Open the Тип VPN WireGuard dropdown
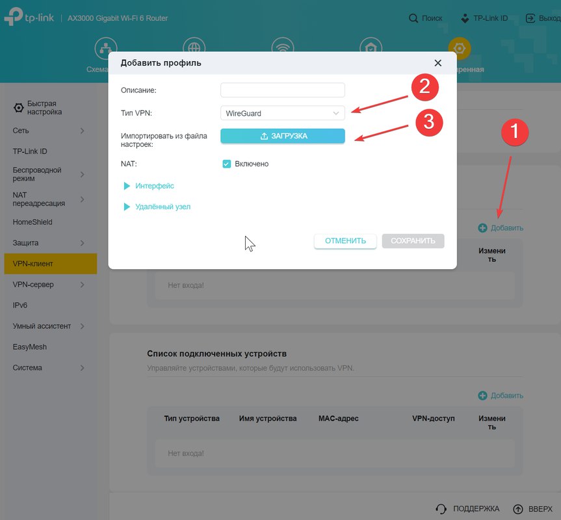Viewport: 561px width, 520px height. tap(283, 113)
